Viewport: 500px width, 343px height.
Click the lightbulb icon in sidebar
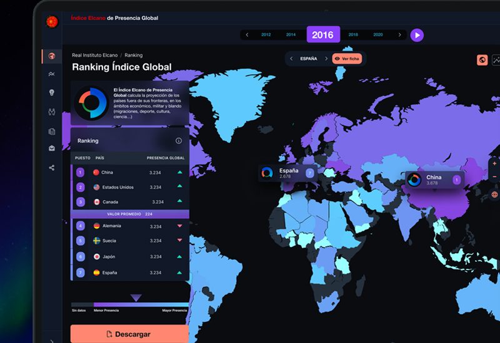point(51,92)
